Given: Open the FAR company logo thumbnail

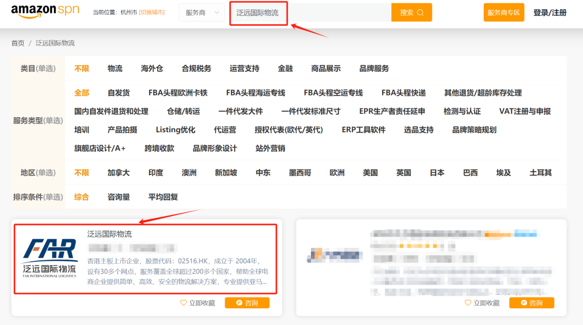Looking at the screenshot, I should click(49, 258).
